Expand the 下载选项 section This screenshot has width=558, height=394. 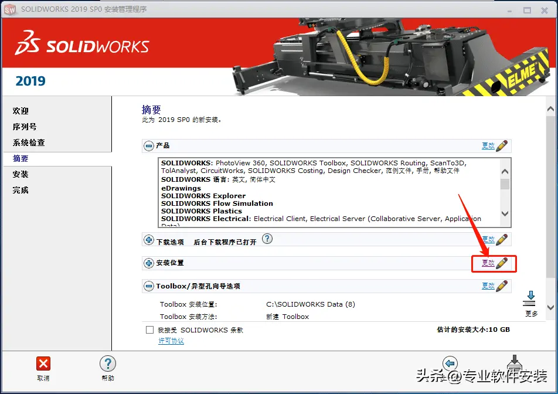coord(149,240)
